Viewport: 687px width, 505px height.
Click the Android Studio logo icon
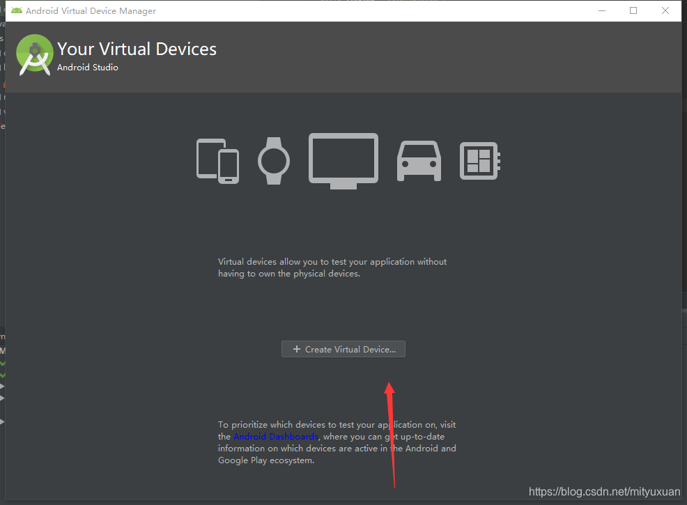point(35,55)
